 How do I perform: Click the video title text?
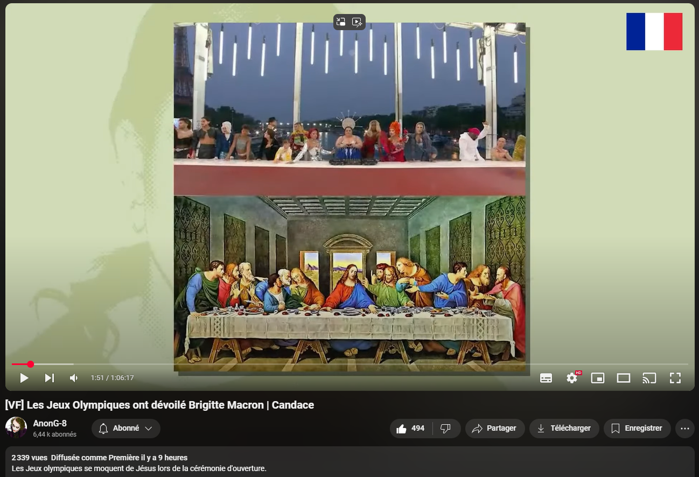[159, 405]
